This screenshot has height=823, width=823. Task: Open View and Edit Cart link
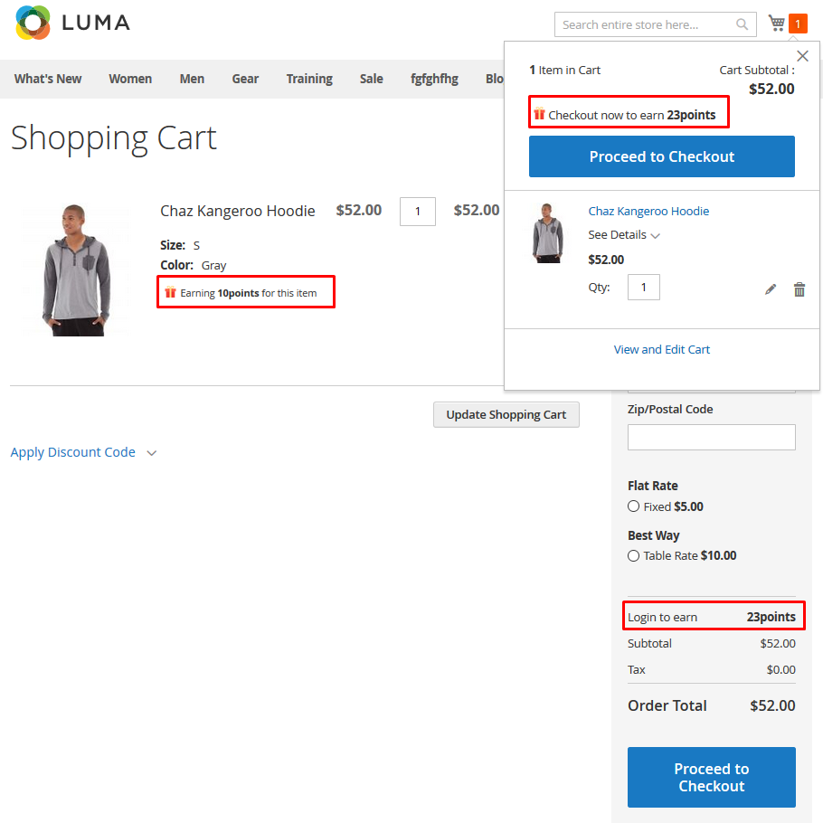tap(662, 349)
